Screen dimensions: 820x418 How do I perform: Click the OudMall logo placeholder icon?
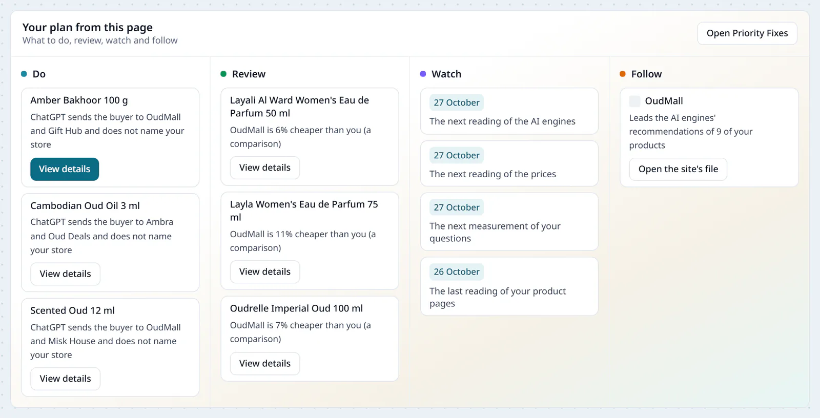tap(634, 101)
